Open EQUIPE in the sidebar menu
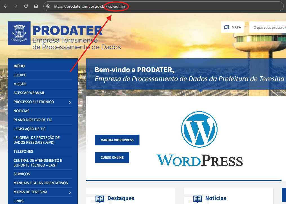 click(20, 75)
